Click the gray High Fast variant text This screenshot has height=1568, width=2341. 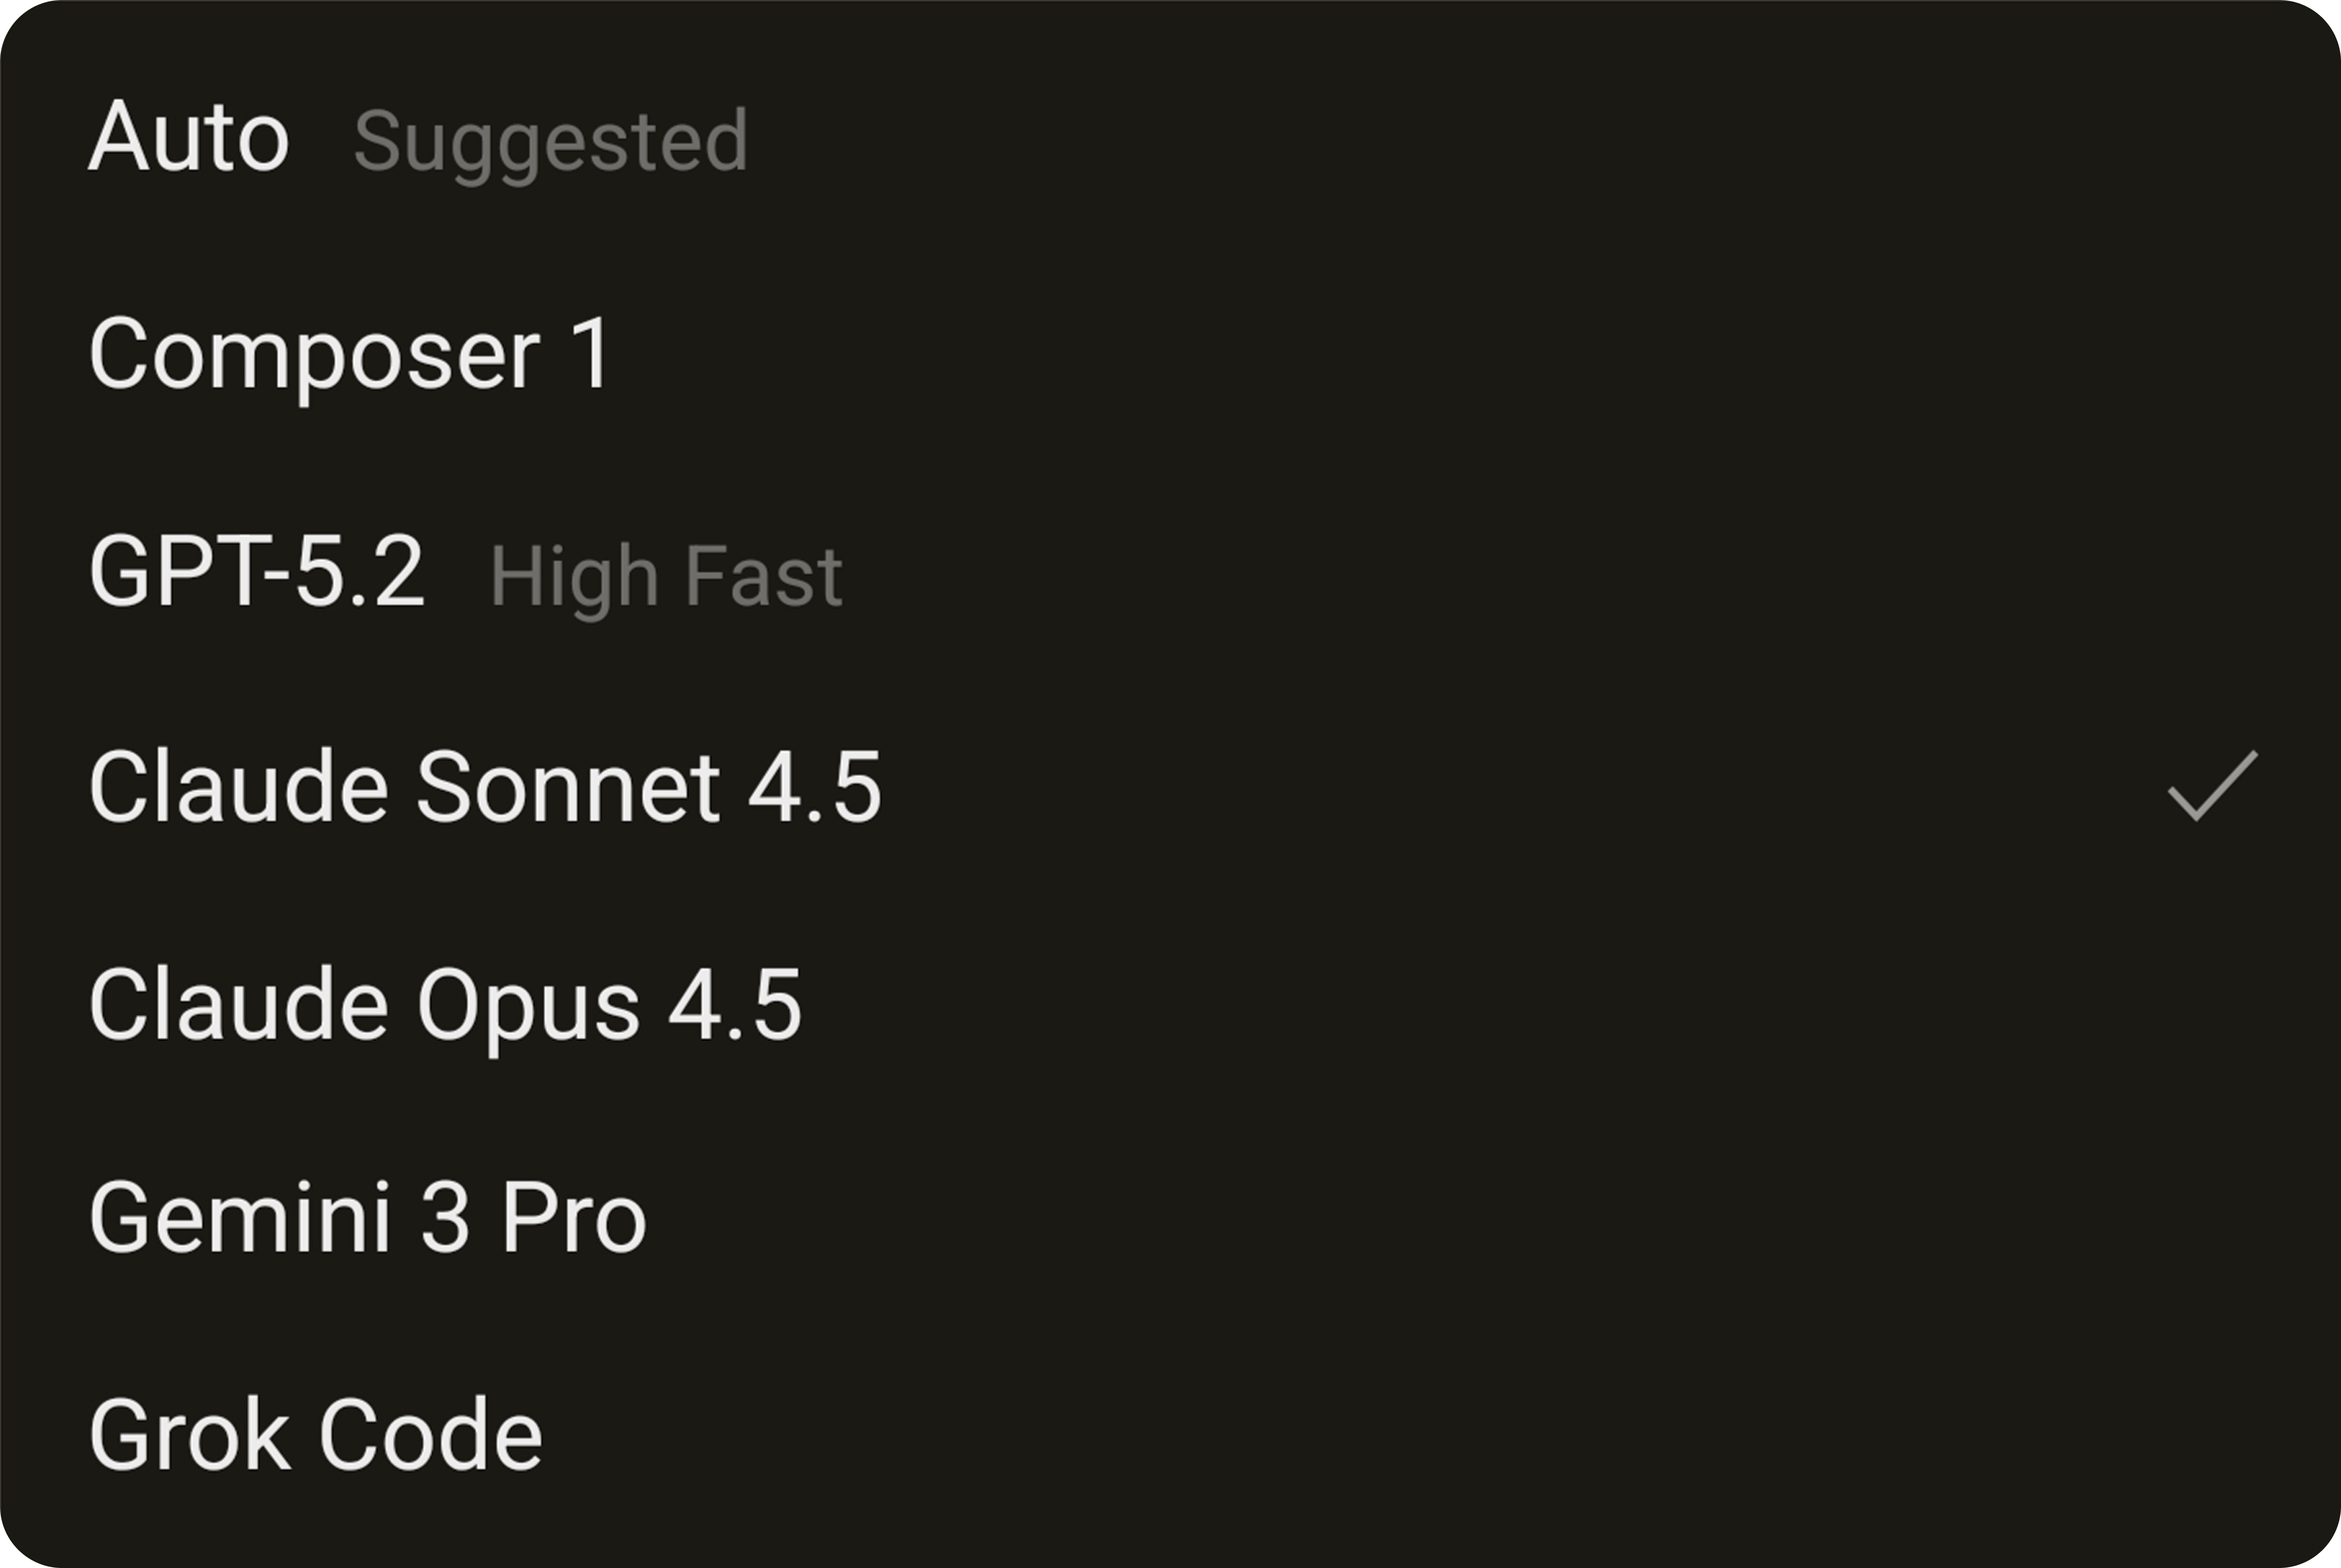(x=666, y=576)
